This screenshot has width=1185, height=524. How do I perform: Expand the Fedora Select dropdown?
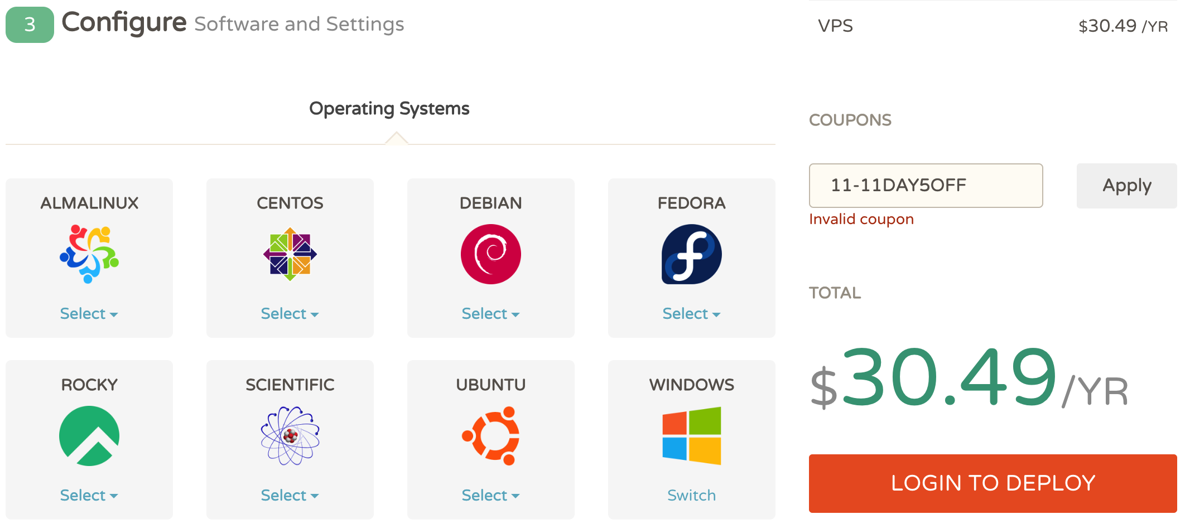click(x=692, y=314)
